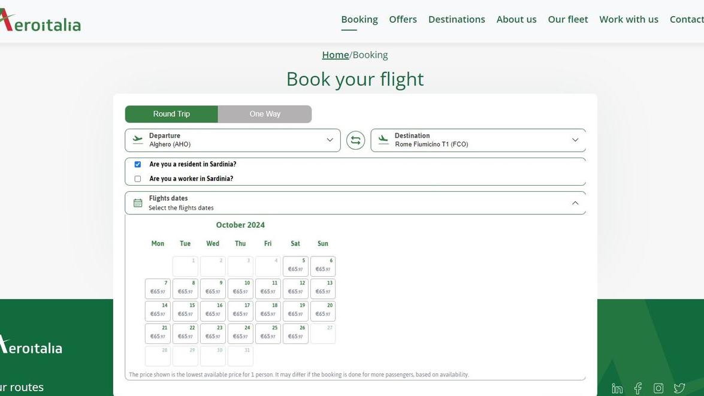Click the swap departure and destination icon
Image resolution: width=704 pixels, height=396 pixels.
tap(355, 140)
